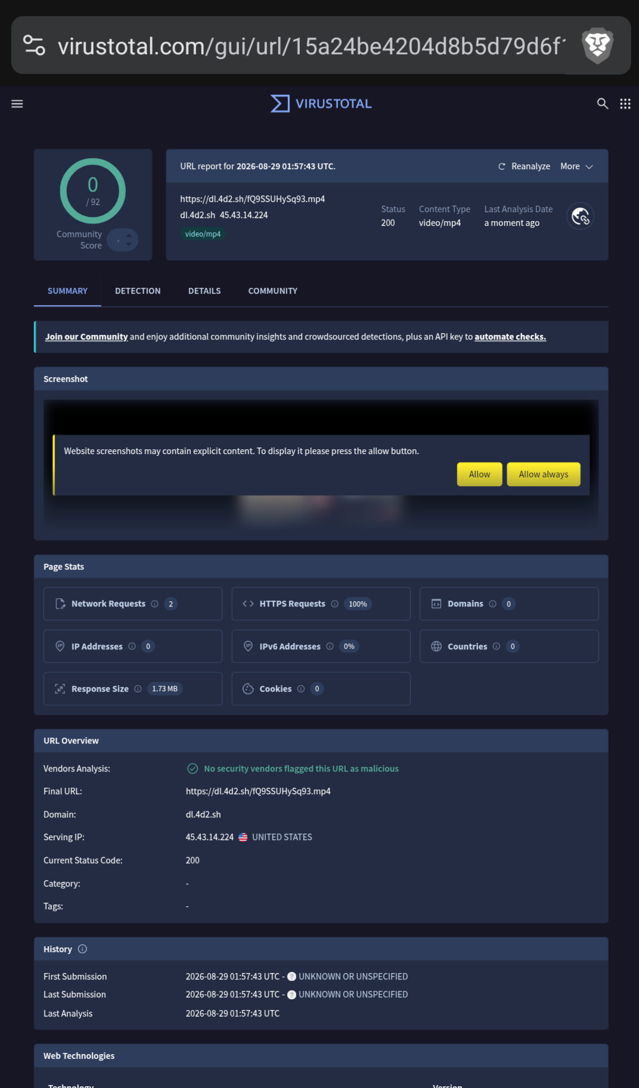Click the Cookies cookie icon
The height and width of the screenshot is (1088, 639).
tap(248, 689)
